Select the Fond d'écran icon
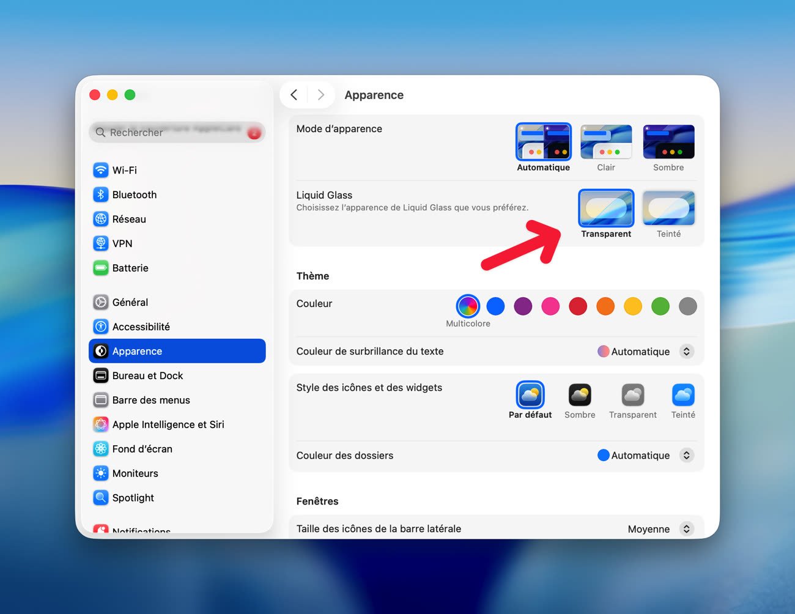Screen dimensions: 795x614 coord(101,449)
